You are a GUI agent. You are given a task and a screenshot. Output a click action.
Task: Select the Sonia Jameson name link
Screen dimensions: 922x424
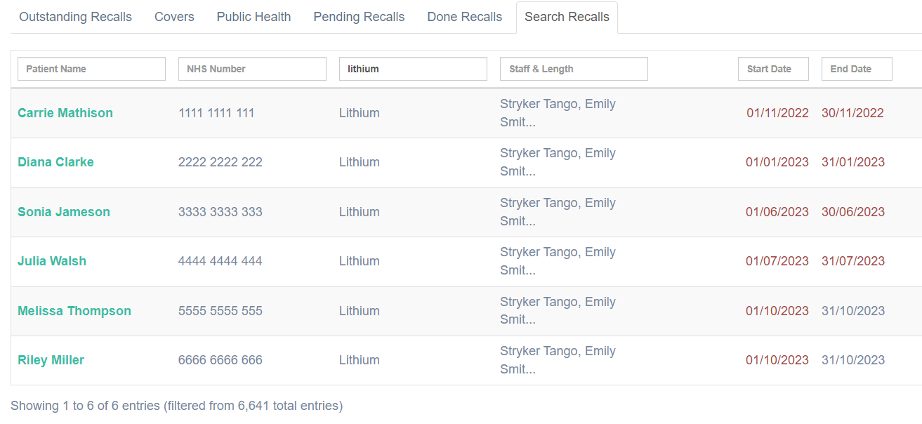pyautogui.click(x=64, y=212)
